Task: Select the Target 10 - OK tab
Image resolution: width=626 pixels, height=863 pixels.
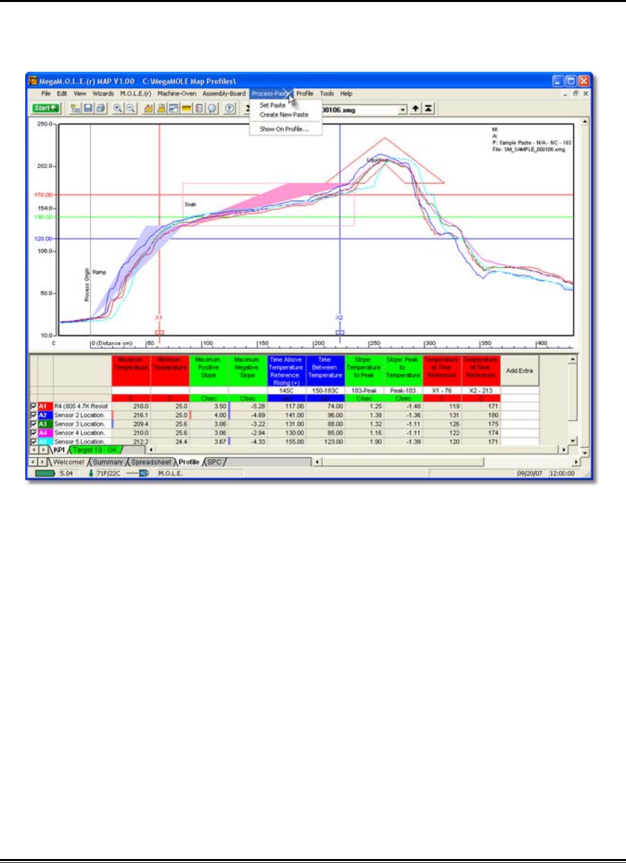Action: tap(94, 450)
